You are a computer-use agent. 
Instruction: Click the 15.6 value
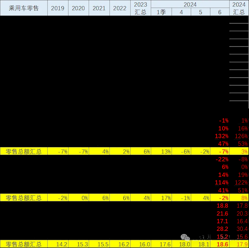click(x=242, y=236)
